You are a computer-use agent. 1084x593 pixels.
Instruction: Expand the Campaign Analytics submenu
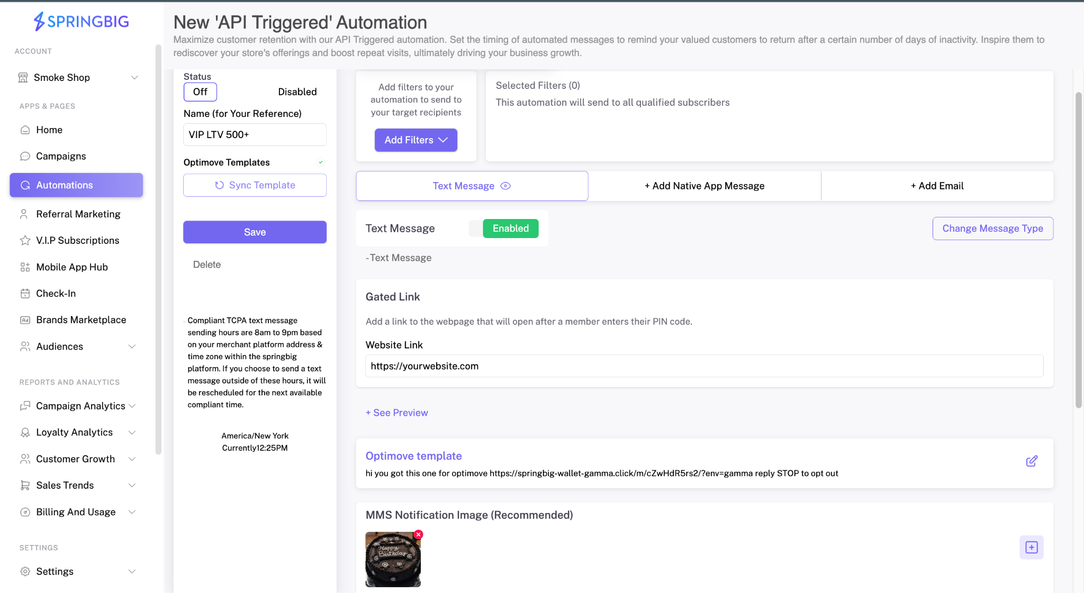tap(132, 406)
